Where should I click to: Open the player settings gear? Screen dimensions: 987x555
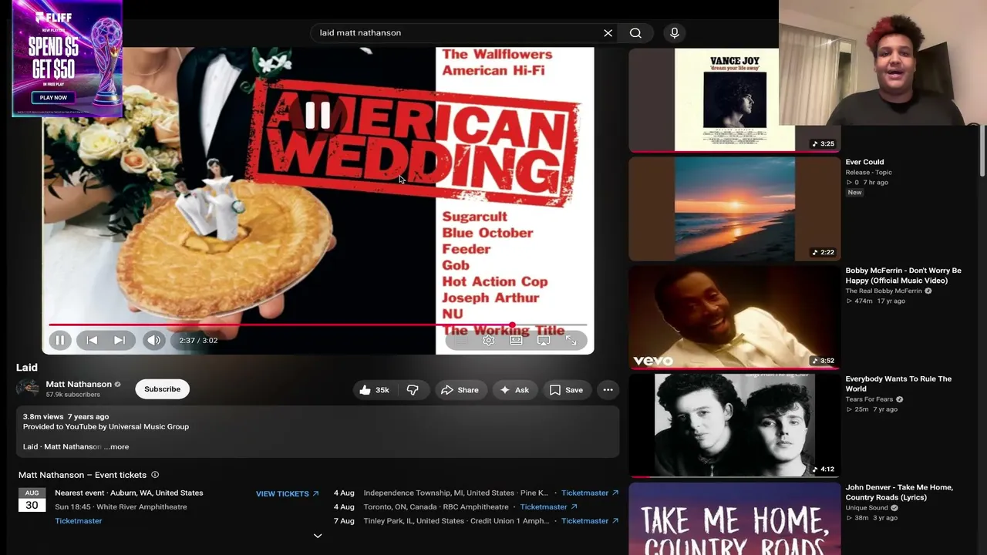click(x=489, y=340)
